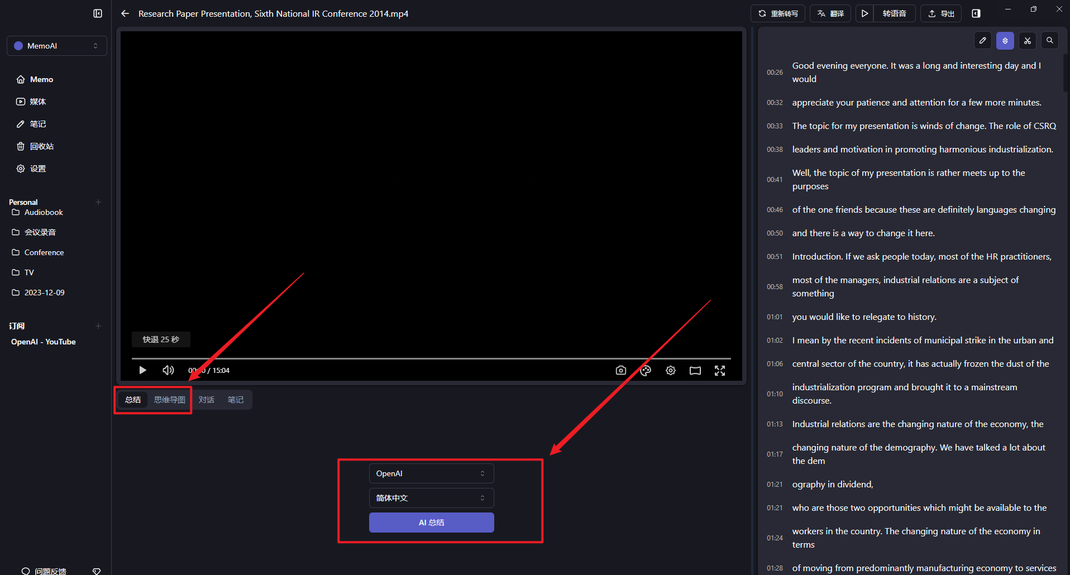Click the 导出 export button
This screenshot has height=575, width=1070.
click(x=942, y=13)
